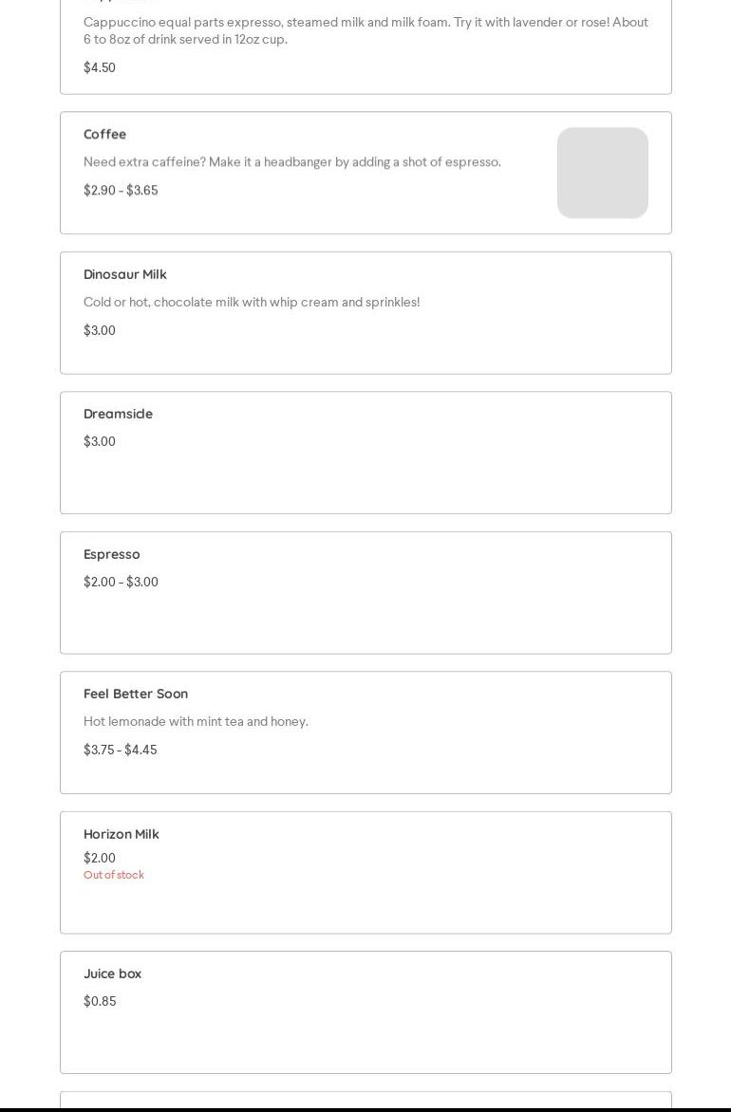Open the Feel Better Soon title
This screenshot has height=1112, width=731.
[x=136, y=694]
